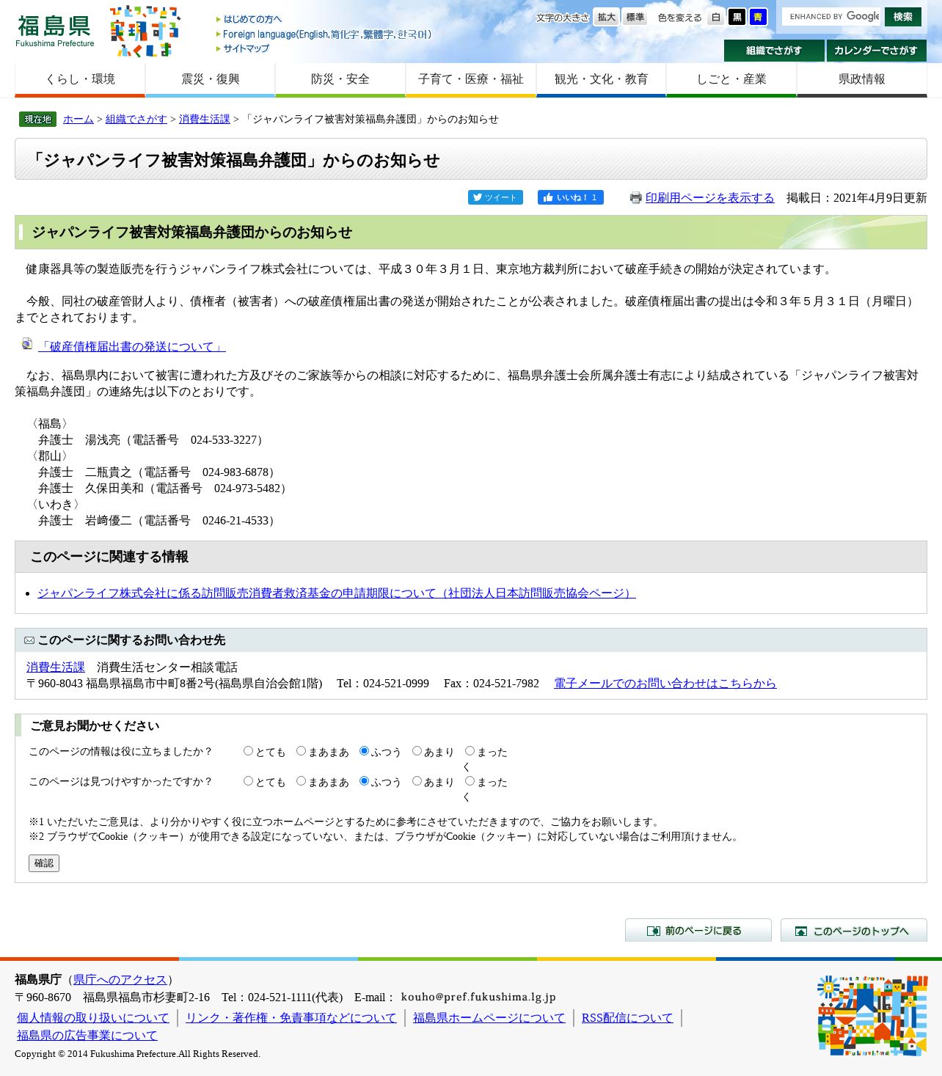
Task: Open the しごと・産業 menu tab
Action: click(731, 79)
